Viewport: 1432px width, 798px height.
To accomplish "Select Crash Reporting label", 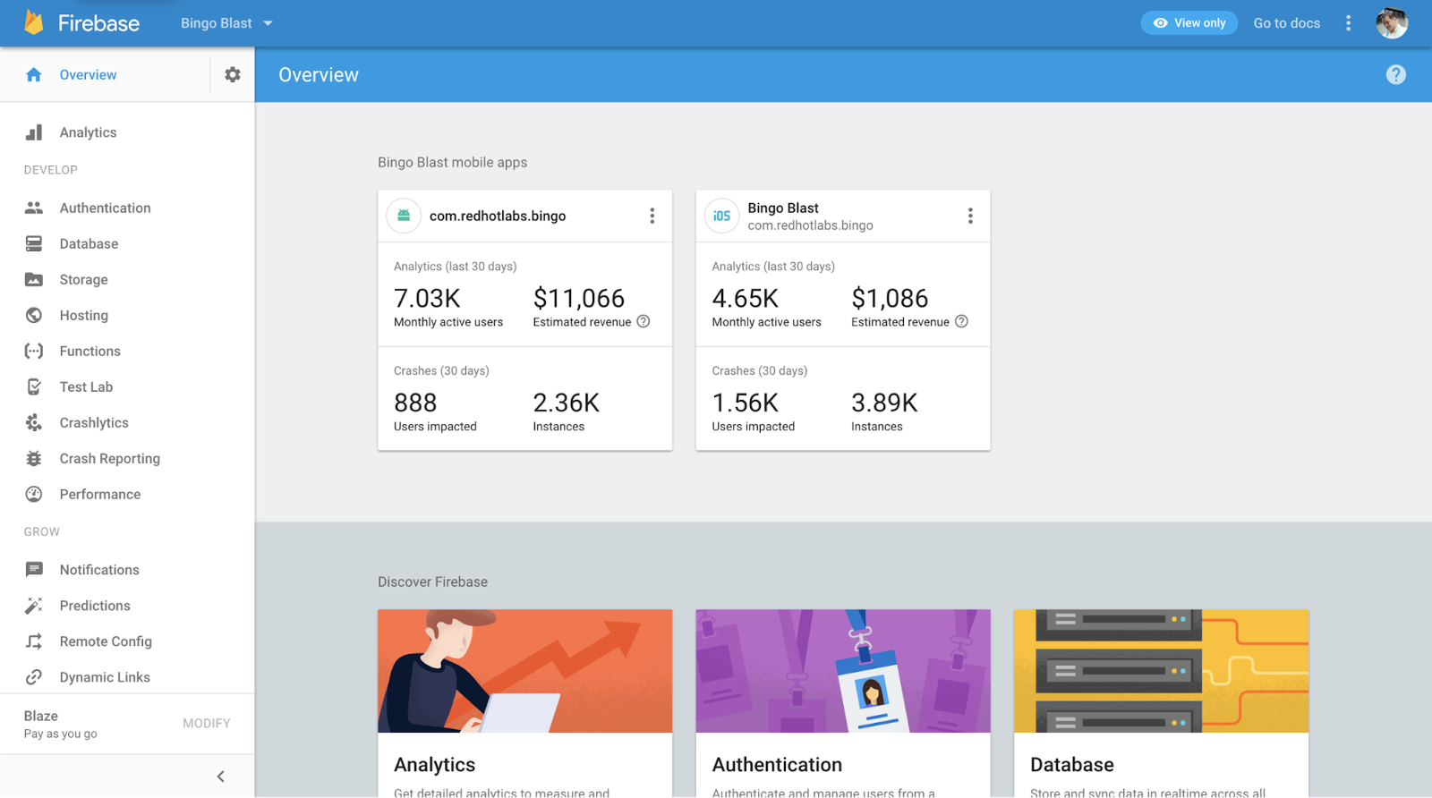I will coord(109,458).
